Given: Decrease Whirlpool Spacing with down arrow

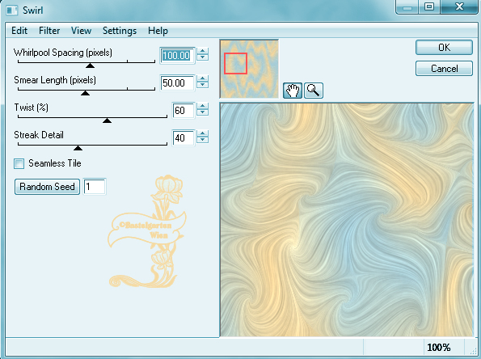Looking at the screenshot, I should [x=202, y=57].
